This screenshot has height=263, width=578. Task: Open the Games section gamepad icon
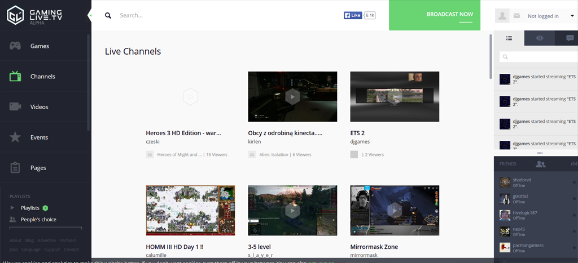pyautogui.click(x=15, y=46)
